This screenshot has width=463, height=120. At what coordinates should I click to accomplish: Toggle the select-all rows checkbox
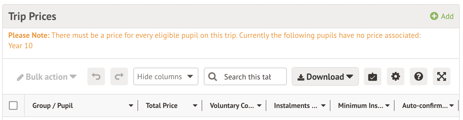(13, 105)
